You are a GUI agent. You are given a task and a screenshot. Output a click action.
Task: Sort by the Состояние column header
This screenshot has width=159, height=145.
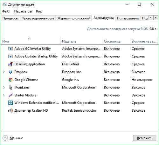tap(112, 41)
